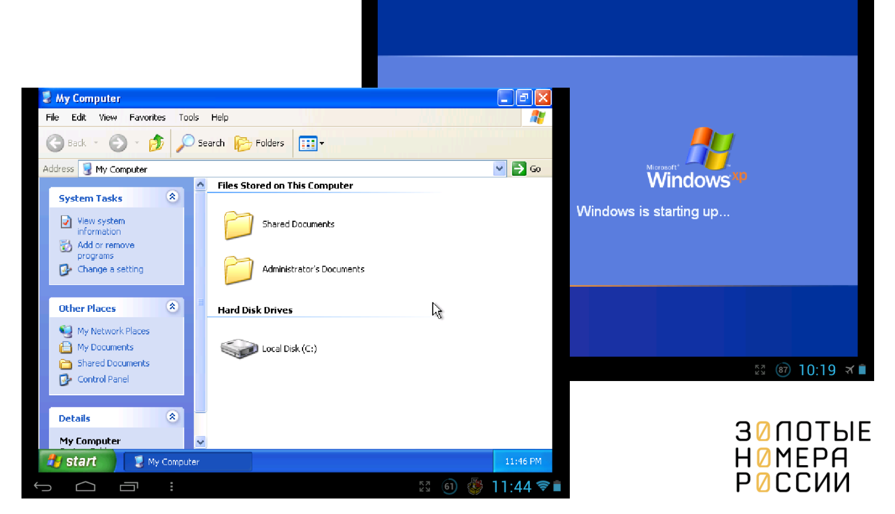
Task: Tap the Android three-dot menu icon
Action: 171,487
